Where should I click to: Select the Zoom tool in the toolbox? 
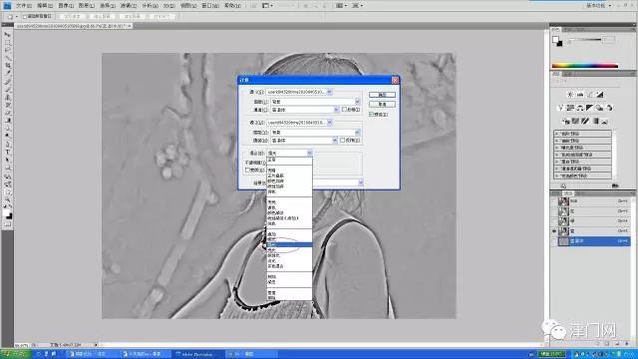point(8,199)
